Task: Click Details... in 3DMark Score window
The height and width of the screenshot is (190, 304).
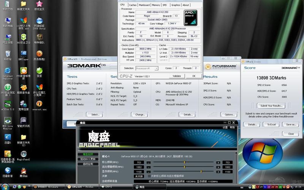Action: pyautogui.click(x=252, y=125)
